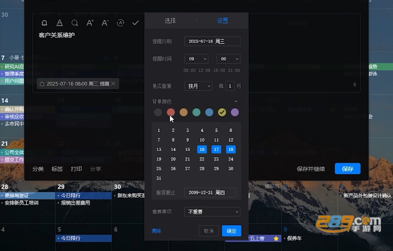Viewport: 393px width, 251px height.
Task: Open 分类 at the editor bottom
Action: pos(38,169)
